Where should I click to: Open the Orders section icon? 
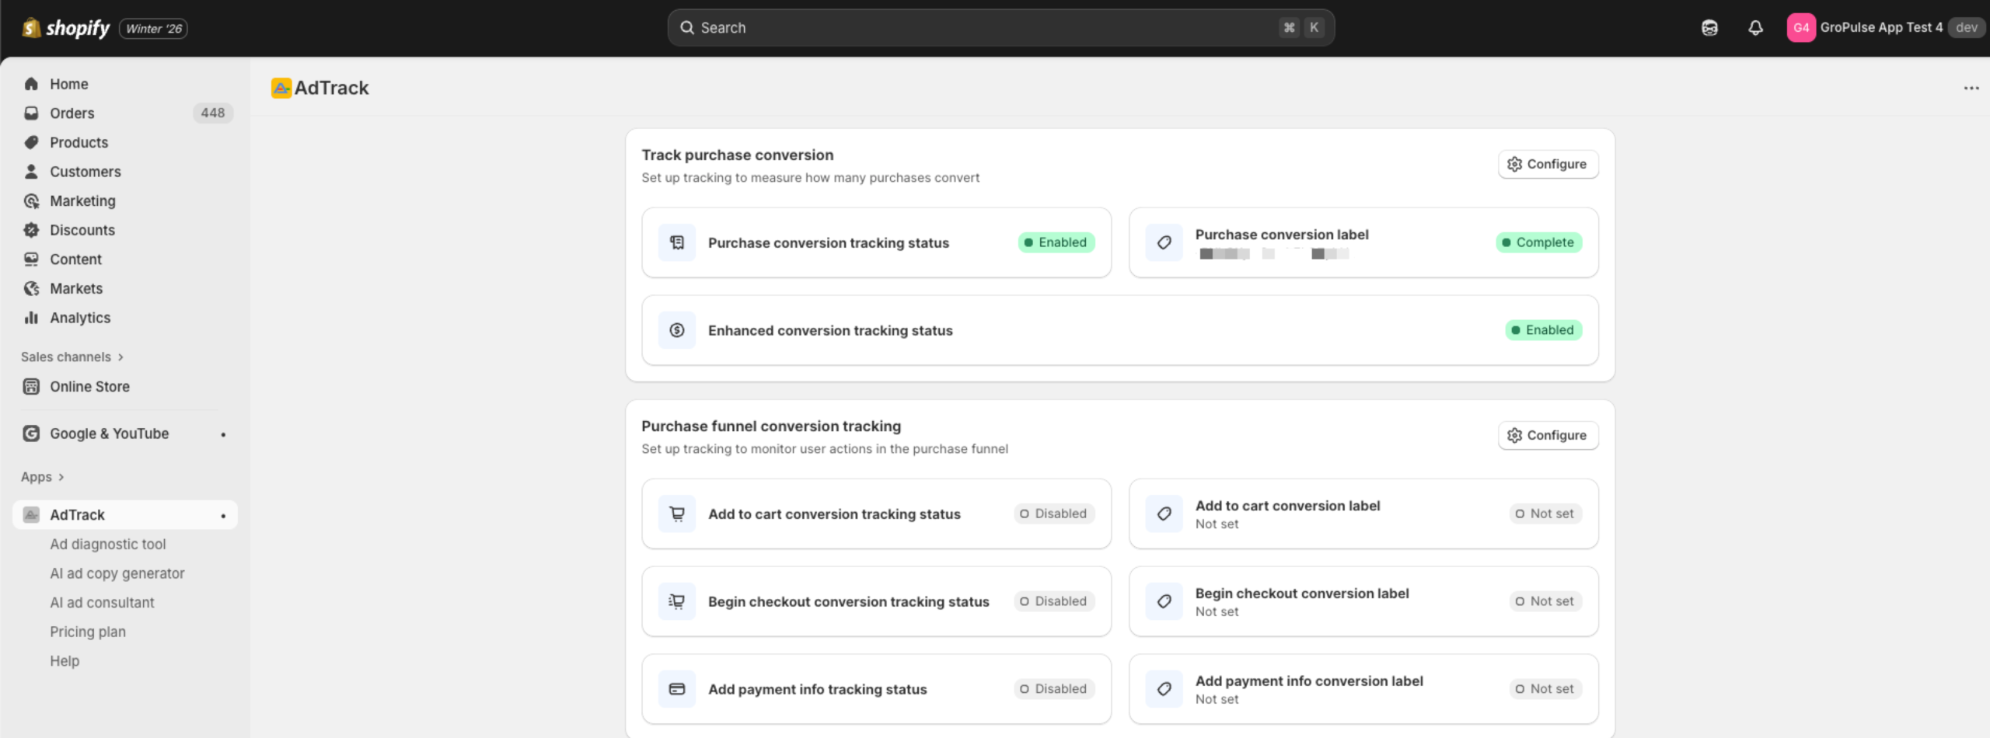click(30, 113)
